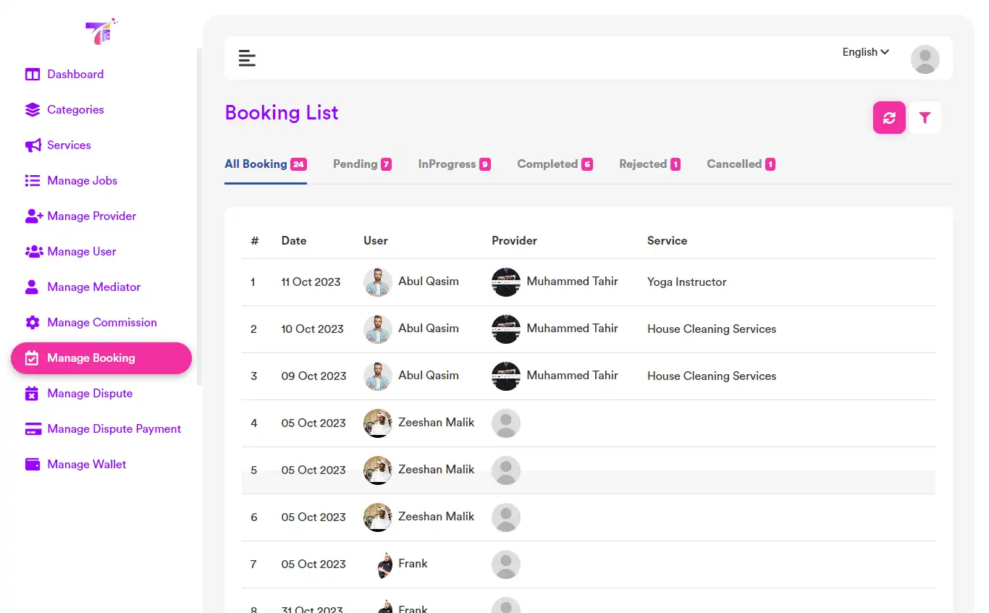The width and height of the screenshot is (989, 613).
Task: Open the Completed bookings tab
Action: 555,164
